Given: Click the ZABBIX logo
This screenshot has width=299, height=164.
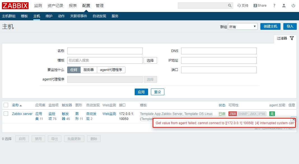Looking at the screenshot, I should [15, 6].
